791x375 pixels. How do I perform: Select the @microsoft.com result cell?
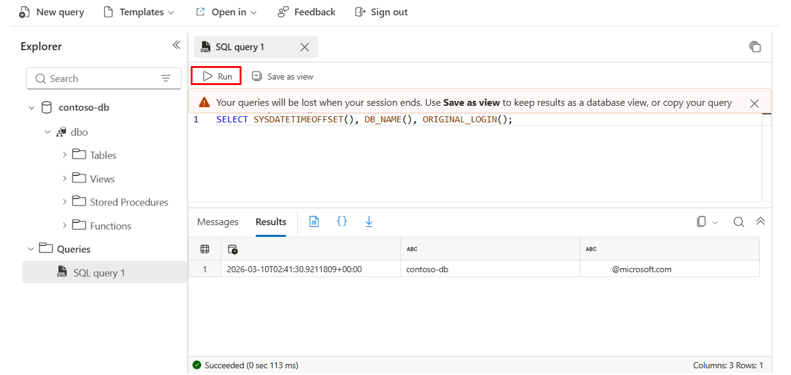669,269
